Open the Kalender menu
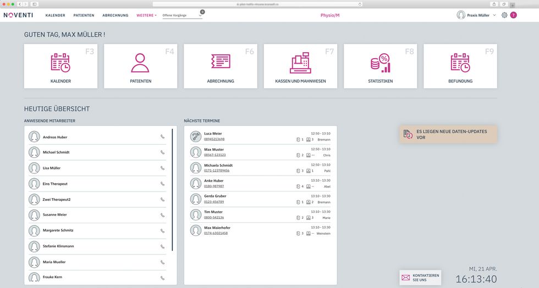Image resolution: width=539 pixels, height=288 pixels. coord(56,15)
